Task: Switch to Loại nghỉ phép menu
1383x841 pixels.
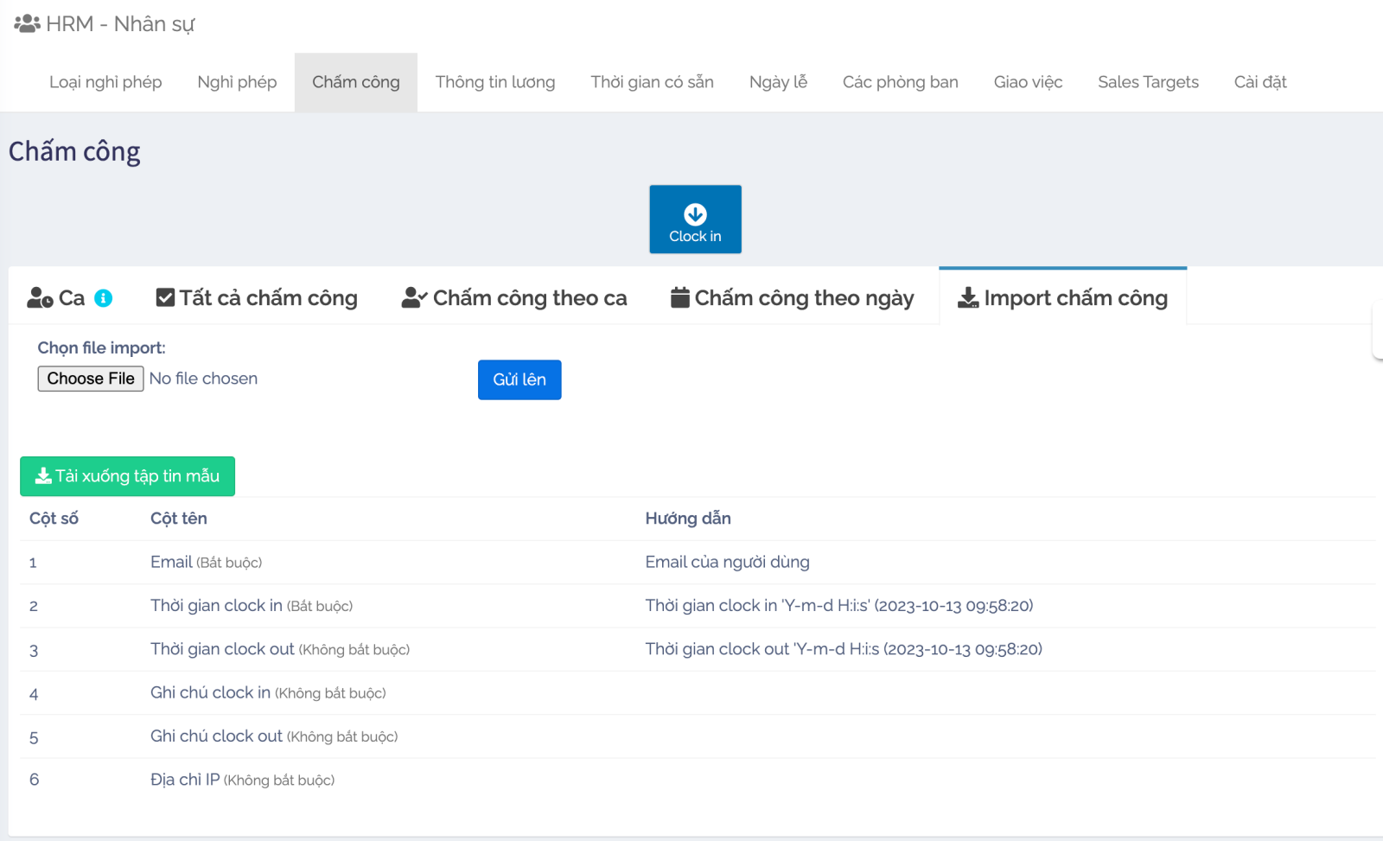Action: (x=105, y=82)
